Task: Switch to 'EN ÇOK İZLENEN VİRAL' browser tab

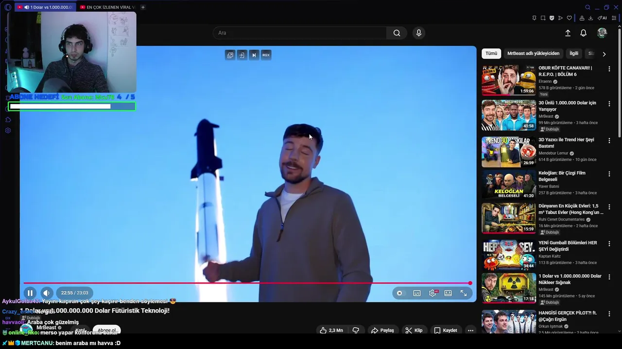Action: 107,7
